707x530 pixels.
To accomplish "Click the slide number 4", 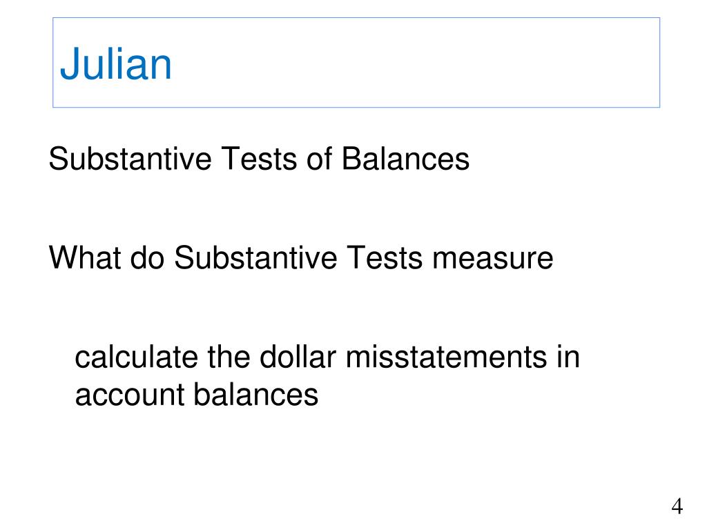I will point(677,506).
